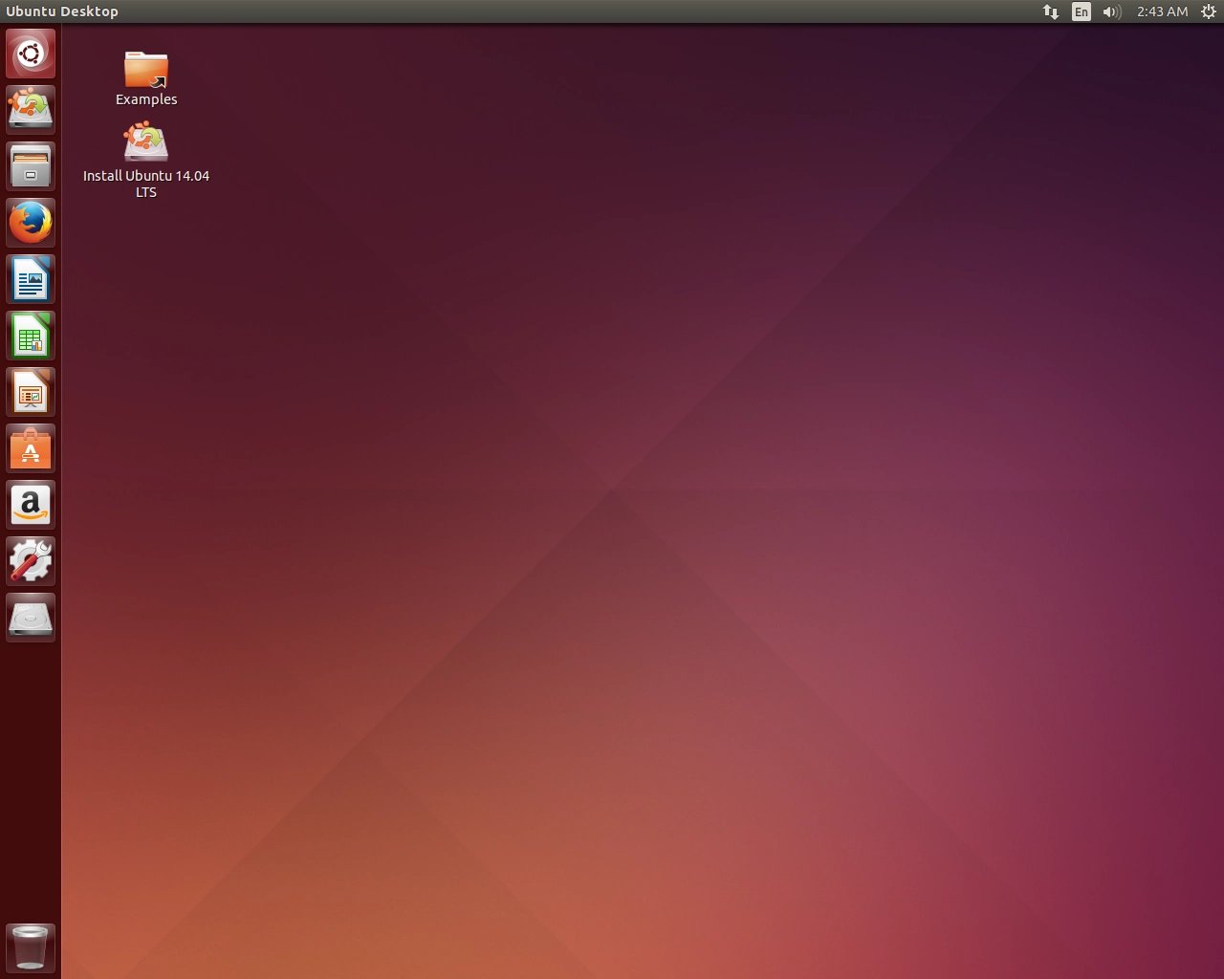Viewport: 1224px width, 979px height.
Task: Open LibreOffice Writer
Action: coord(30,278)
